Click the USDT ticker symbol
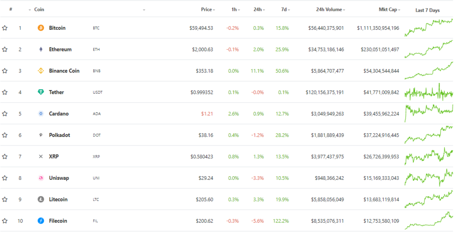The image size is (461, 233). point(98,92)
